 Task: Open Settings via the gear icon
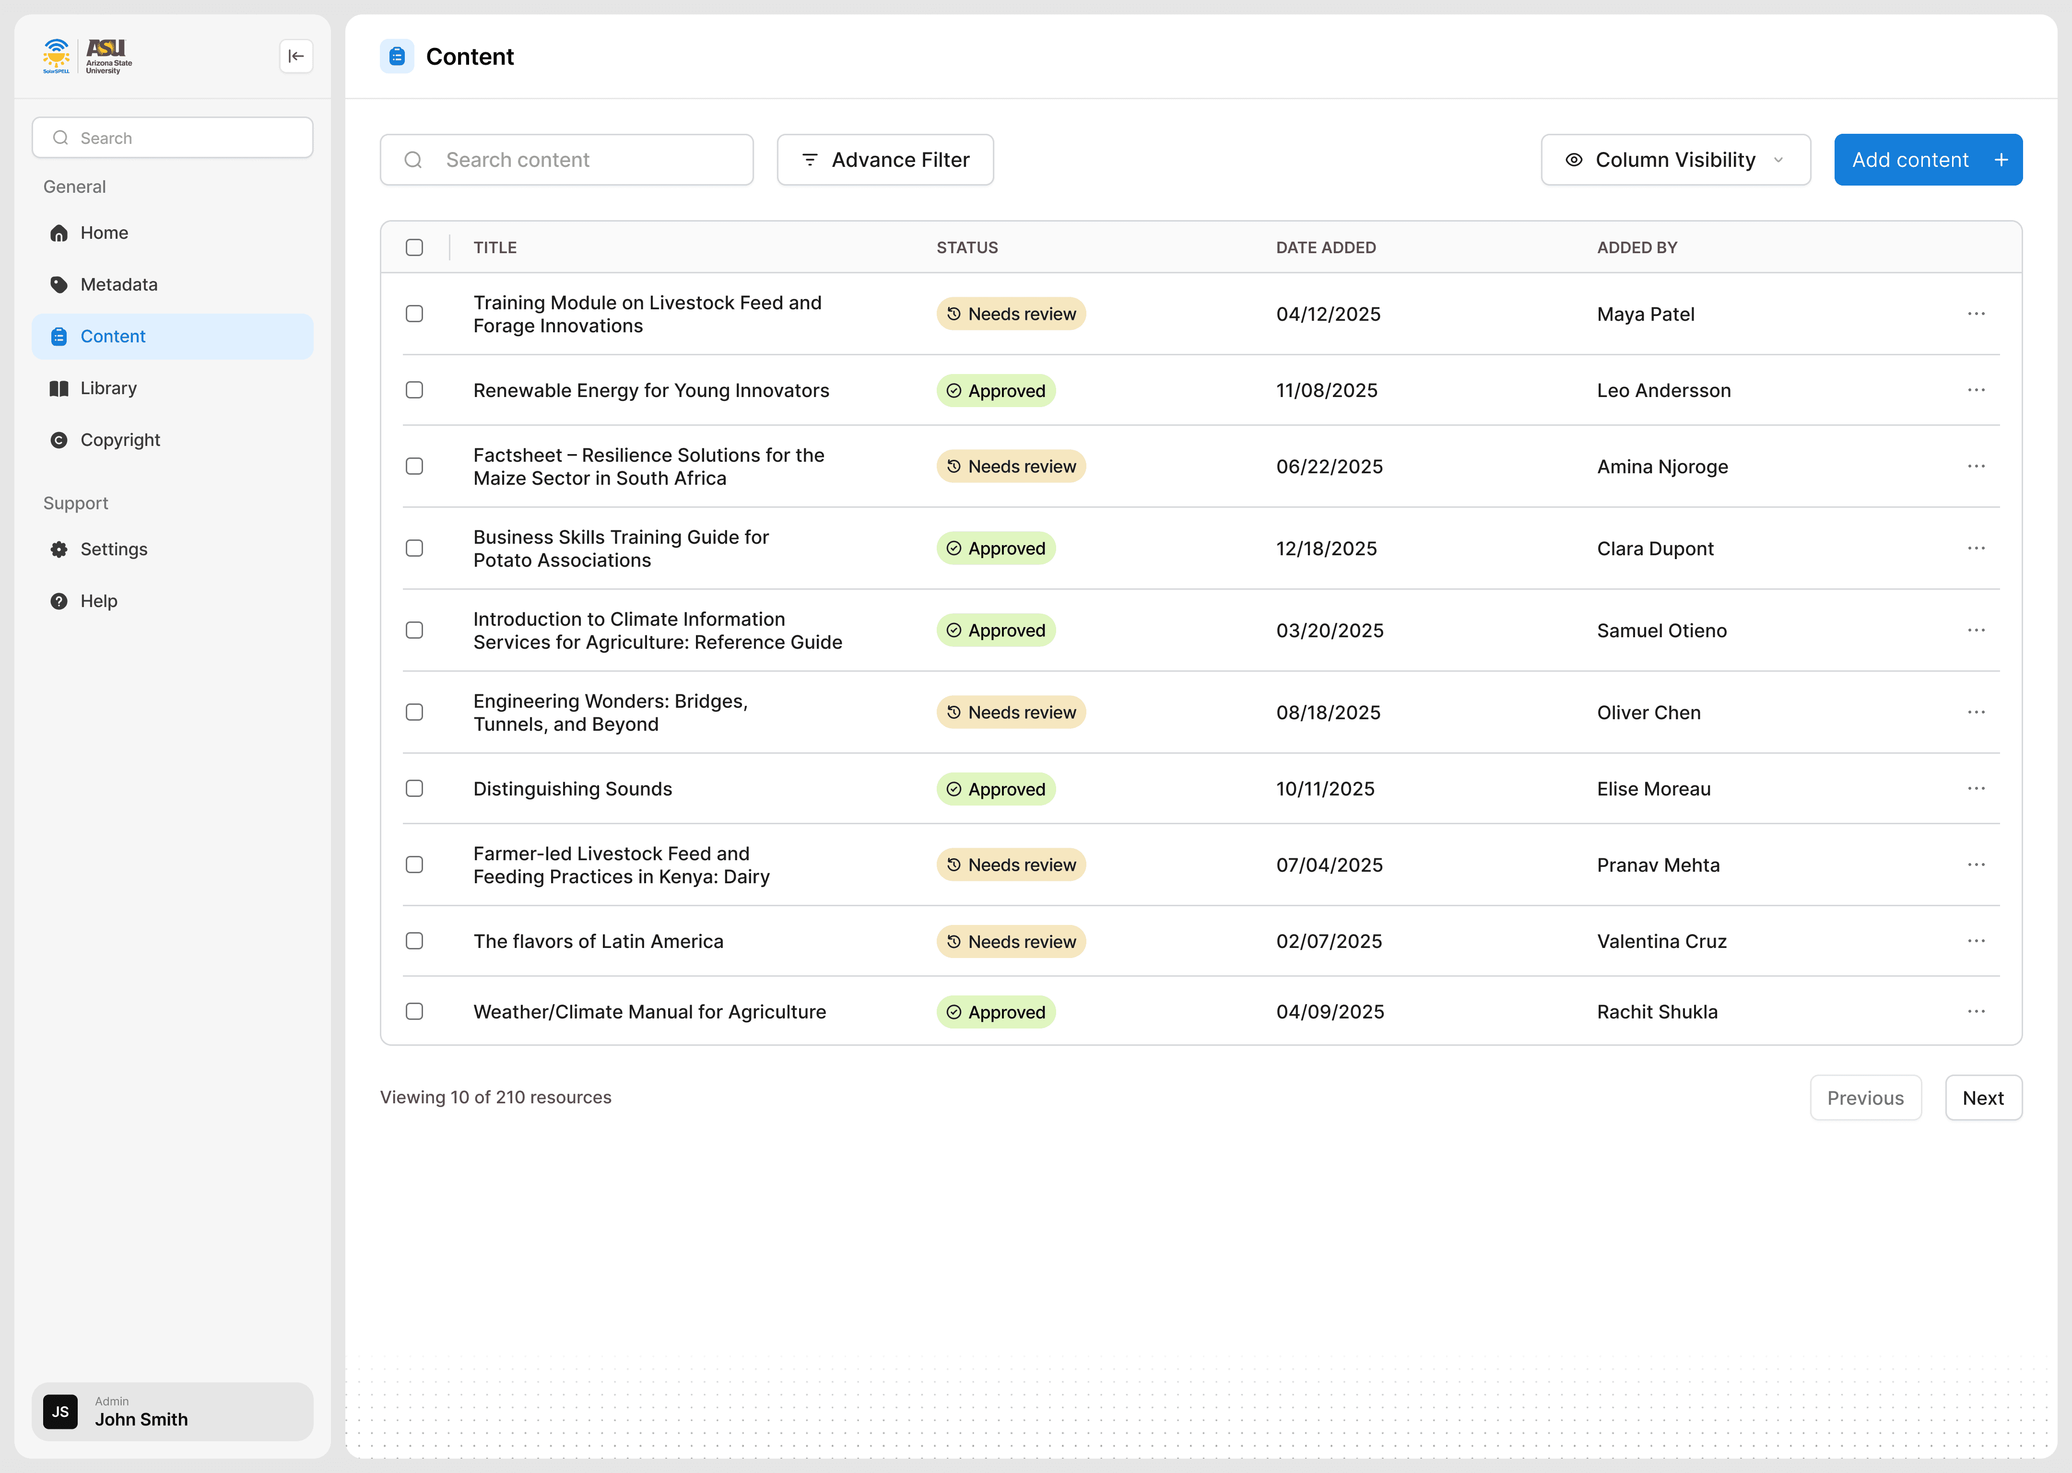click(59, 549)
